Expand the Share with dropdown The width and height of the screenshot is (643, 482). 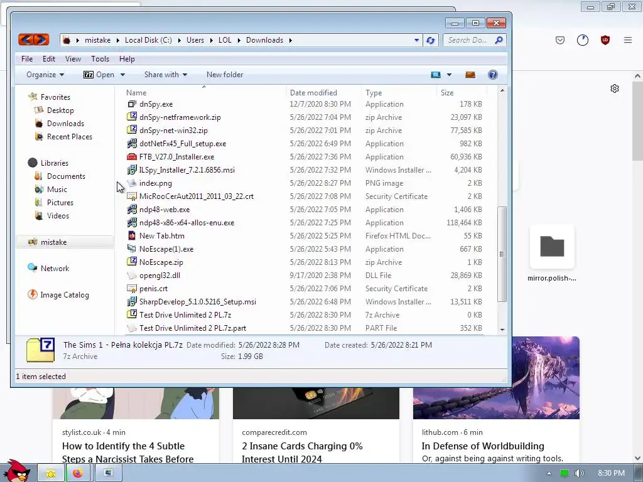tap(166, 75)
